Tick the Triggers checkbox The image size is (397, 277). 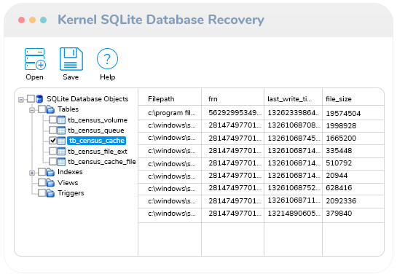point(42,193)
